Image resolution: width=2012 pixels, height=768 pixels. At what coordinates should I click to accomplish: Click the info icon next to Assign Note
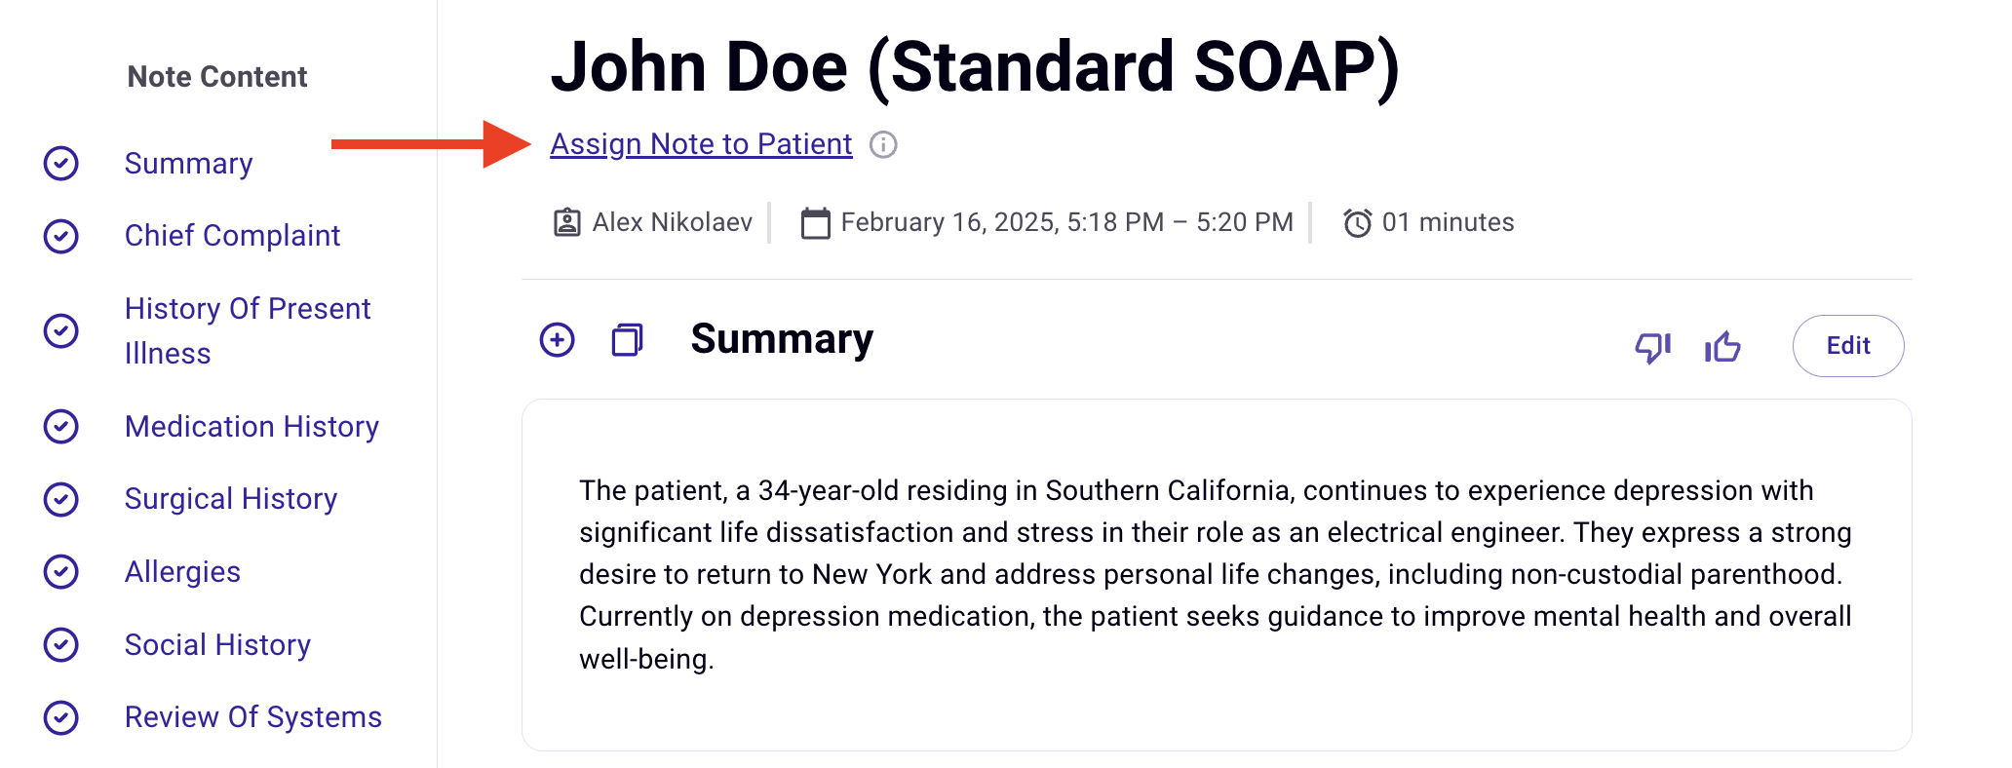coord(883,145)
